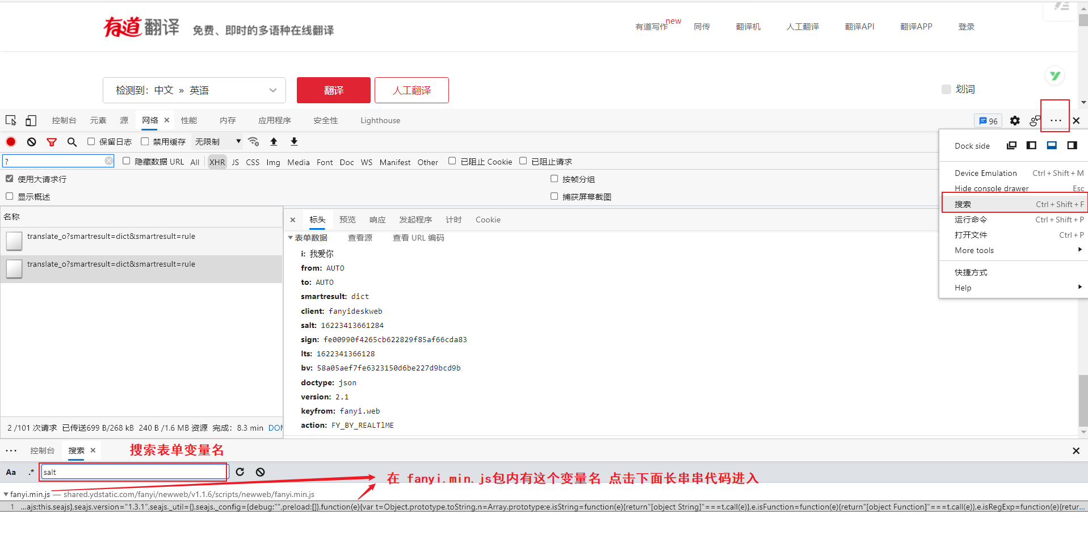The height and width of the screenshot is (539, 1088).
Task: Toggle match case Aa button
Action: [11, 472]
